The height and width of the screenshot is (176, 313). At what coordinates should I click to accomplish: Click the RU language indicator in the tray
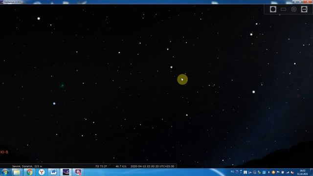tap(232, 172)
